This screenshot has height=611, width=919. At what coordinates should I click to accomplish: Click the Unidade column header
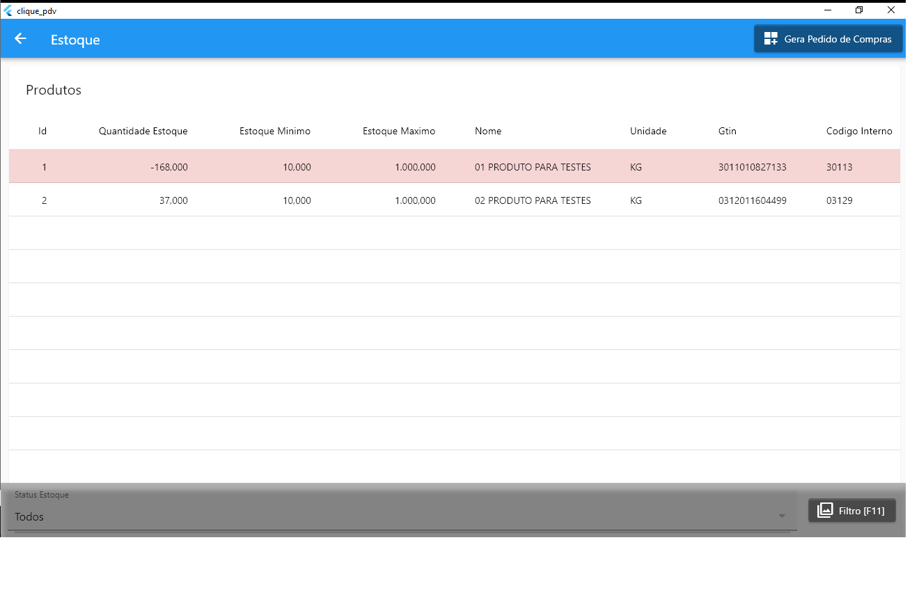coord(648,131)
